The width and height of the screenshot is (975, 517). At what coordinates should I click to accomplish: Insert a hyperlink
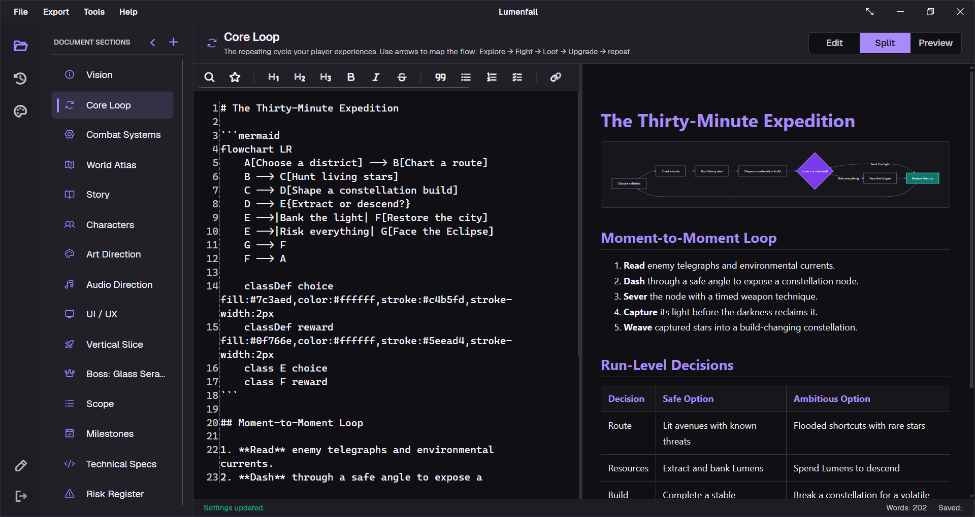(556, 77)
